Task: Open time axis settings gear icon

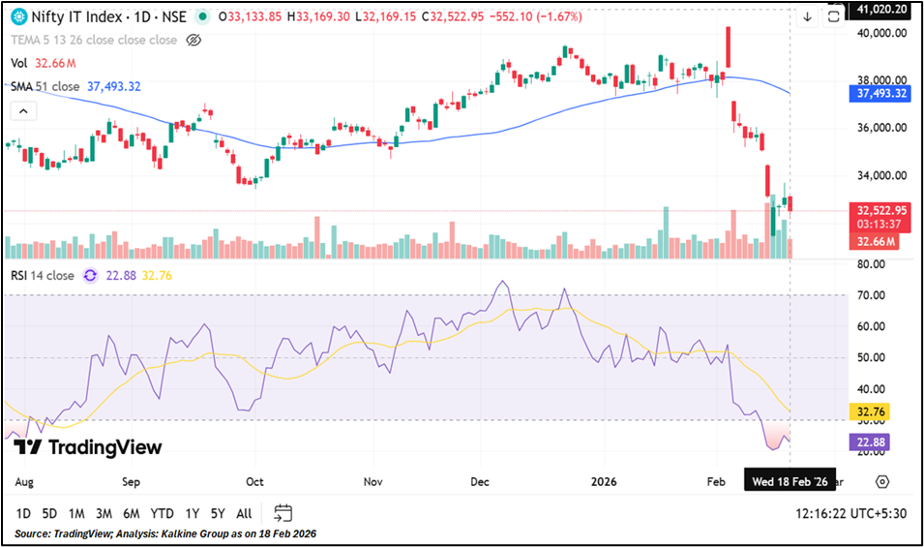Action: click(881, 481)
